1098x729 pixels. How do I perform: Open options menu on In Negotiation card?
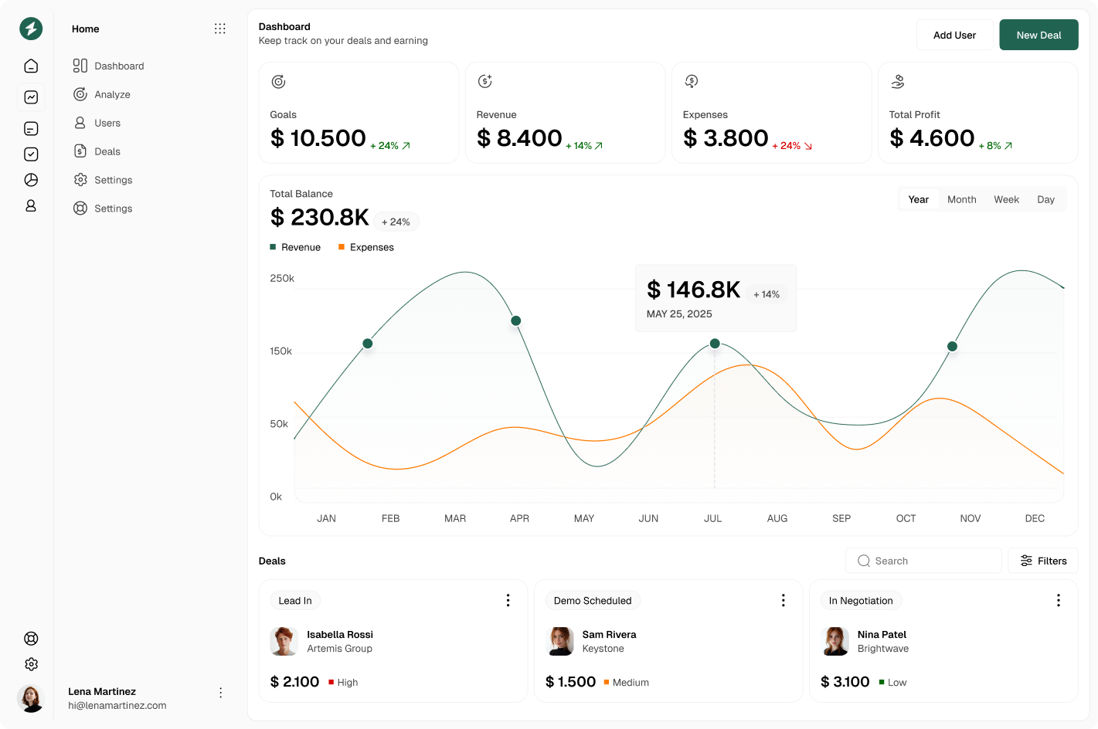click(x=1058, y=600)
